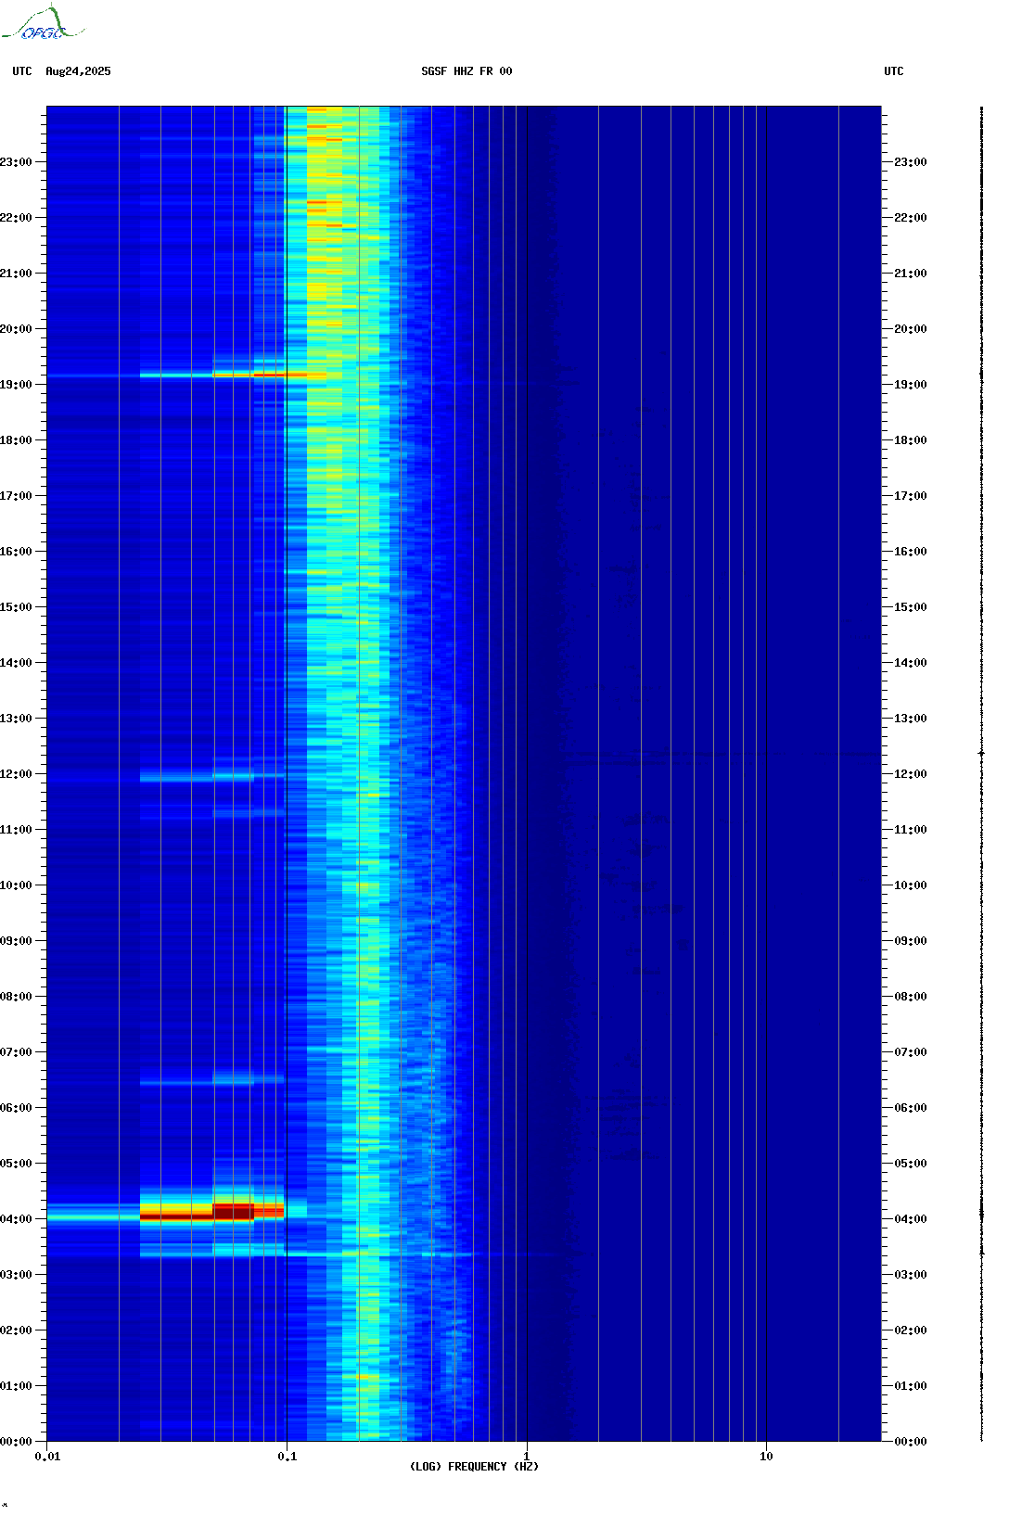Click the 1 Hz frequency tick label
1022x1515 pixels.
[527, 1457]
